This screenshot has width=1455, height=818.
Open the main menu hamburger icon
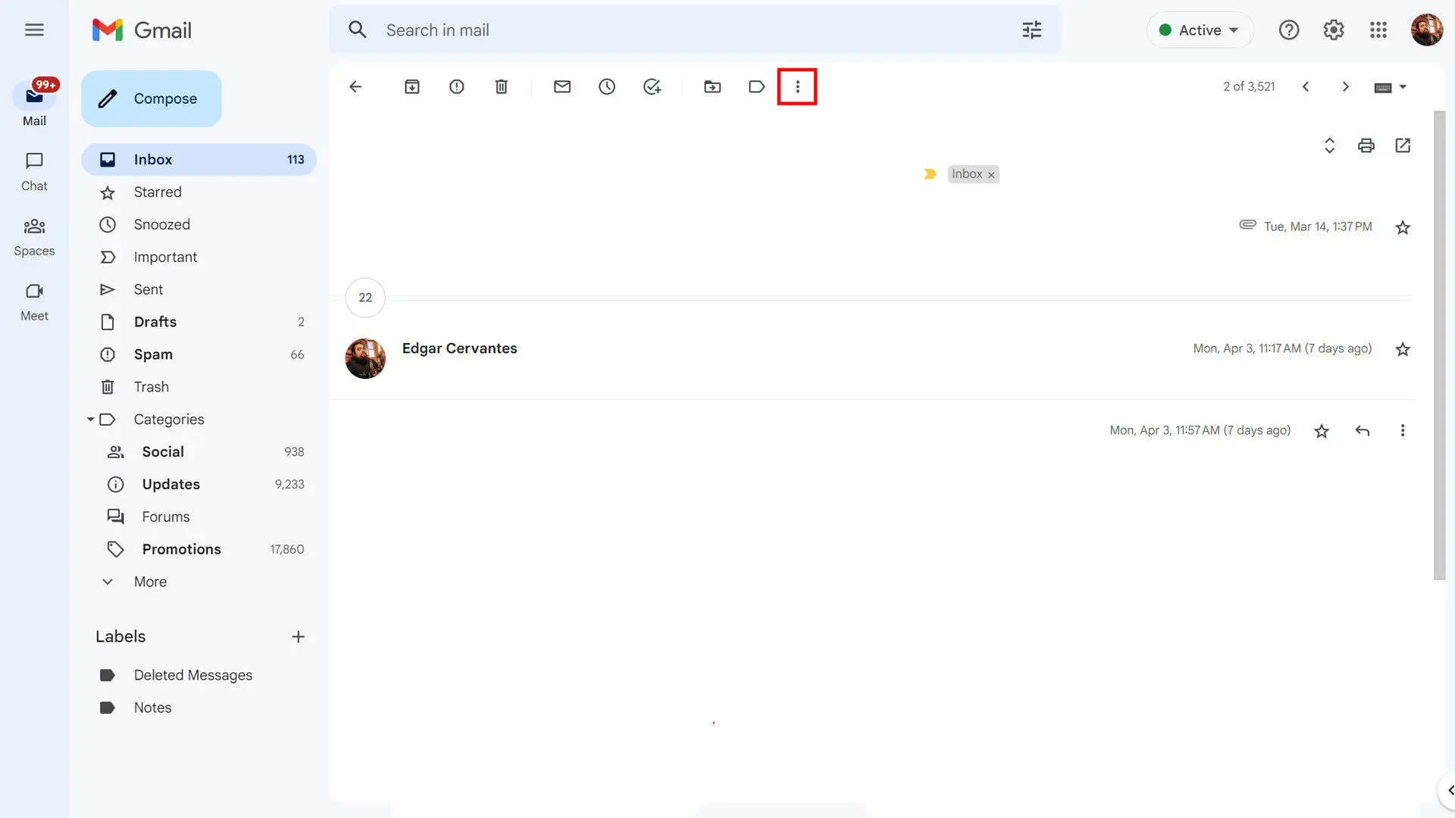[x=34, y=30]
